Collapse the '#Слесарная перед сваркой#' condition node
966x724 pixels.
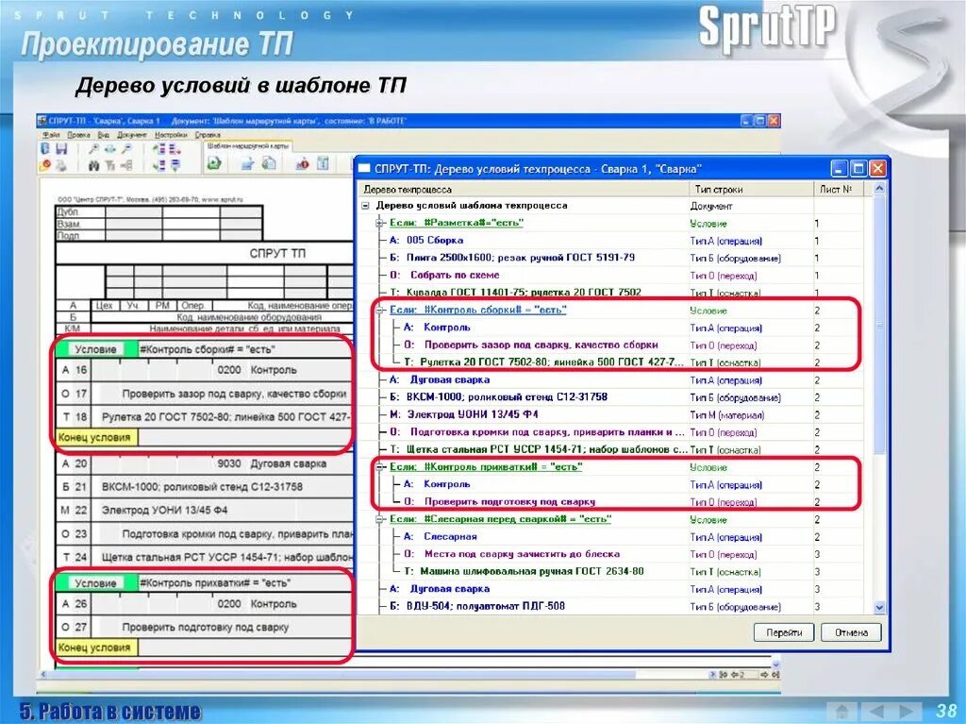[x=380, y=519]
